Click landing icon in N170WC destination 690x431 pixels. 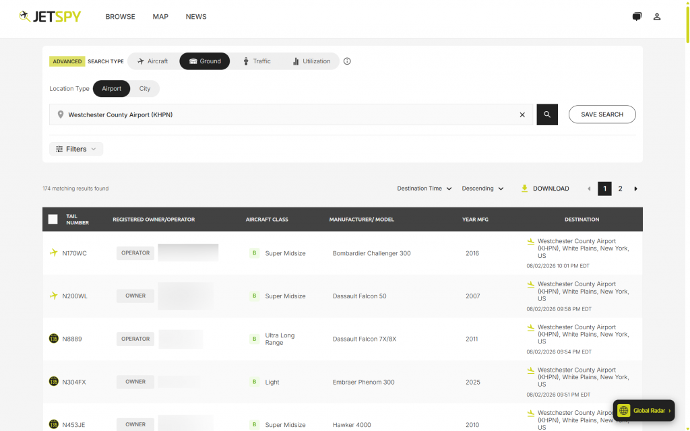click(x=531, y=241)
